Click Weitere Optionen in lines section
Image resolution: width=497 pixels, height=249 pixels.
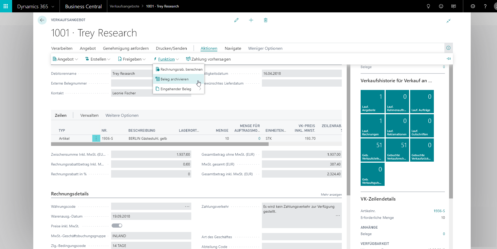(x=122, y=115)
